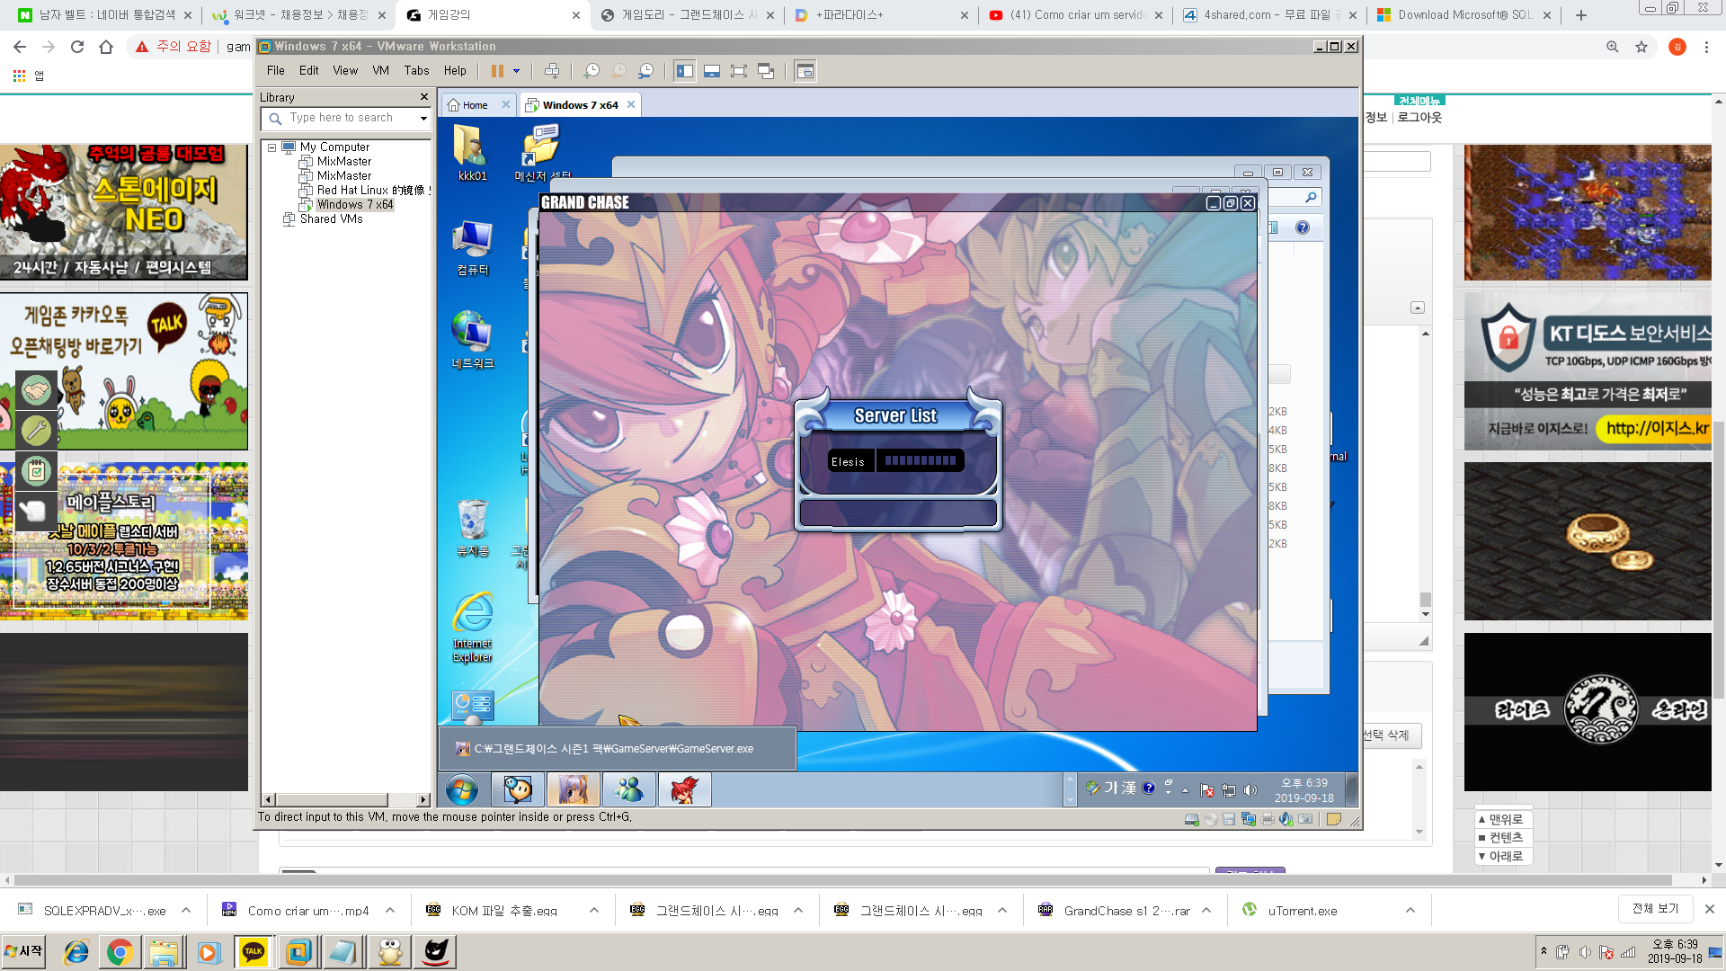
Task: Toggle the VMware console view button
Action: point(805,71)
